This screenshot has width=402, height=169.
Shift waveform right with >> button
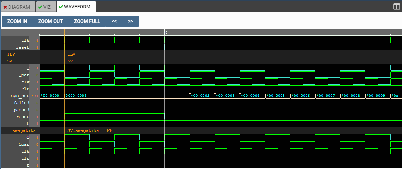coord(130,21)
